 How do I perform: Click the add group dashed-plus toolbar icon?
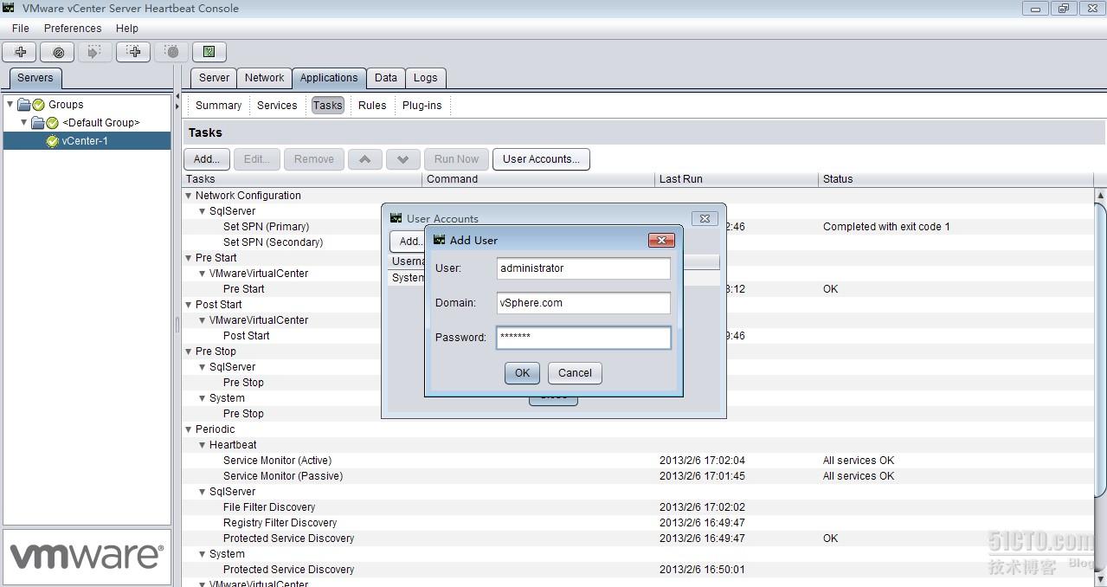pos(133,52)
